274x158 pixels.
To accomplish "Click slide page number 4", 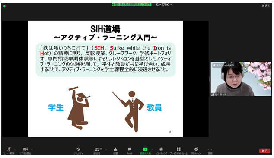I will (170, 132).
